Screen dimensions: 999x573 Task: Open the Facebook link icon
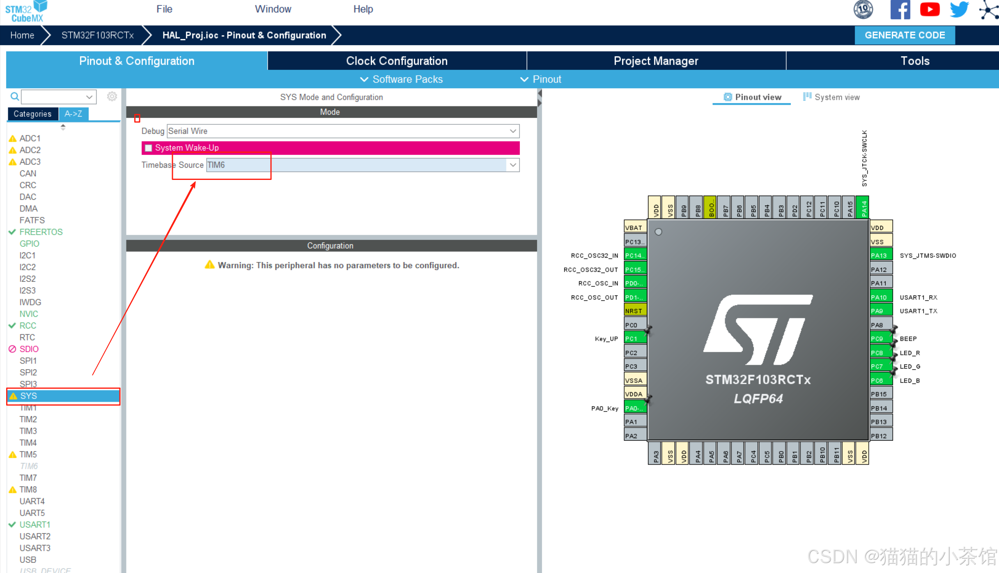(900, 9)
